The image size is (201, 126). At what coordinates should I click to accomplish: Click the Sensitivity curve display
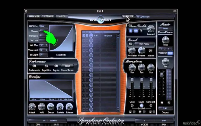pos(61,38)
